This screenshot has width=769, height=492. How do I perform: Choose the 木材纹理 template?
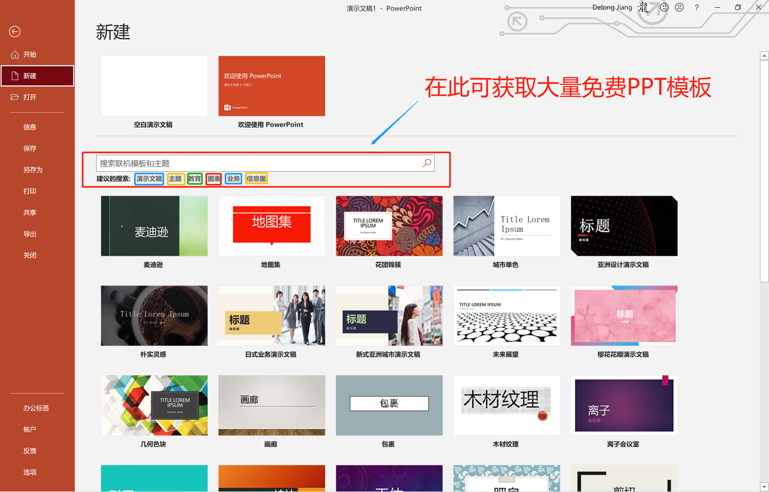pos(507,405)
